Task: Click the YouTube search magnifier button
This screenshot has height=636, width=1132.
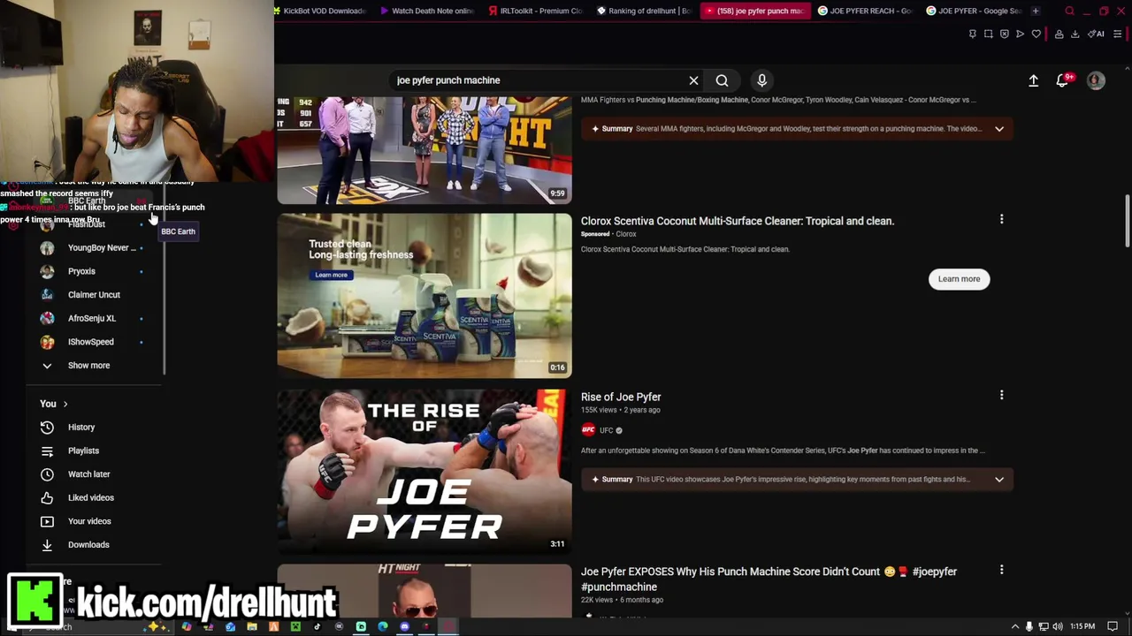Action: pos(722,80)
